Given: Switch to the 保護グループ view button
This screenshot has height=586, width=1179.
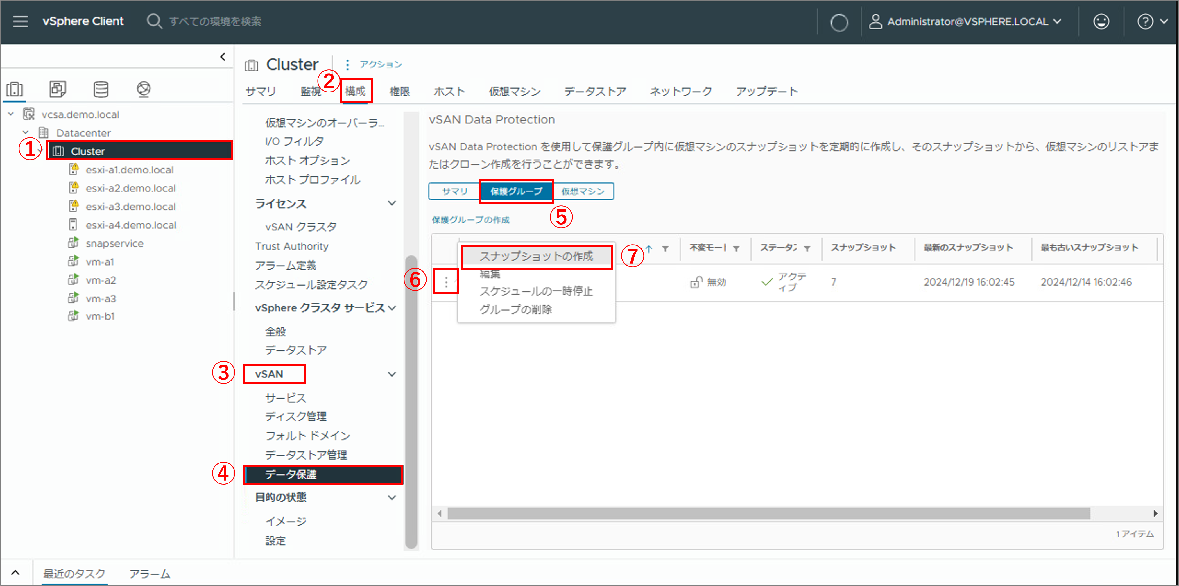Looking at the screenshot, I should (516, 191).
